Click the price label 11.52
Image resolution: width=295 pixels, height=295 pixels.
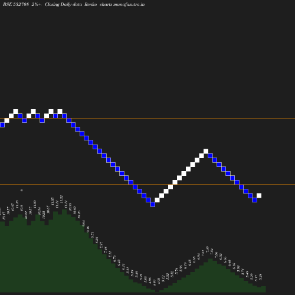pos(61,199)
